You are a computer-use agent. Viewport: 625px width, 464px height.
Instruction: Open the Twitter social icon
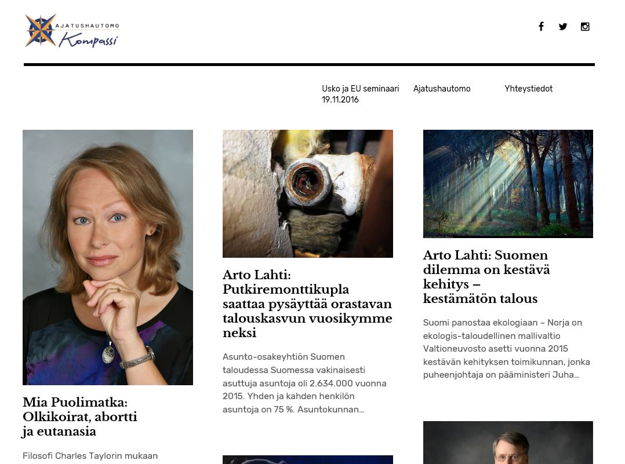[563, 27]
